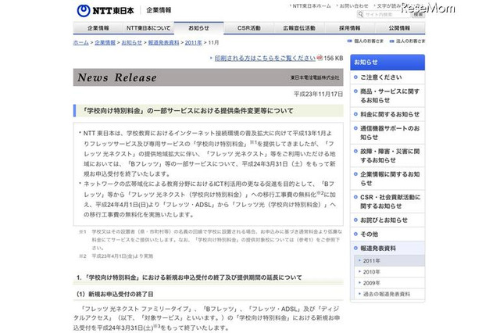This screenshot has height=333, width=500.
Task: Open the 広報宣伝活動 tab
Action: click(x=299, y=28)
